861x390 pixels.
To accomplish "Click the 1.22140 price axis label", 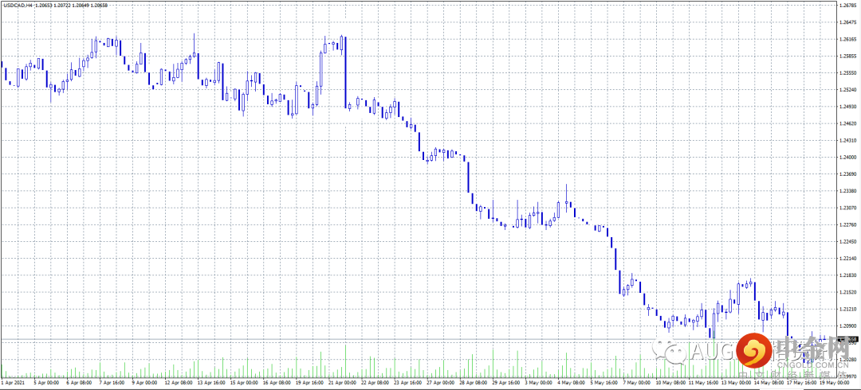I will (x=848, y=259).
